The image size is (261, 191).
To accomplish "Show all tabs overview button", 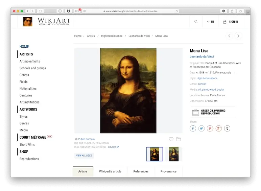I will coord(241,11).
